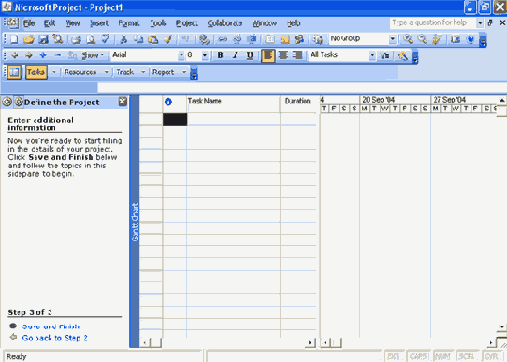Image resolution: width=507 pixels, height=362 pixels.
Task: Open the Collaborate menu
Action: tap(225, 23)
